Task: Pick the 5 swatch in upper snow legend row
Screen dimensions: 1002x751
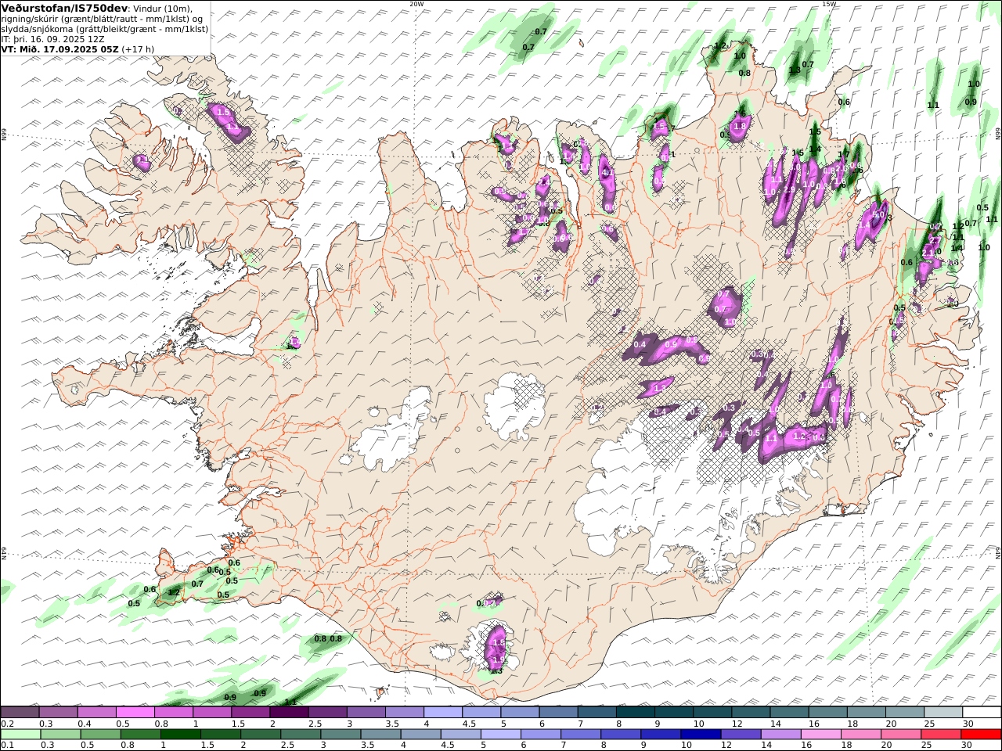Action: [520, 713]
